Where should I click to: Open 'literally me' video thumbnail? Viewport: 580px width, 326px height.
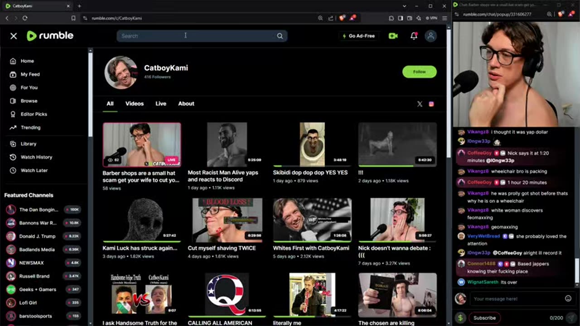coord(312,294)
